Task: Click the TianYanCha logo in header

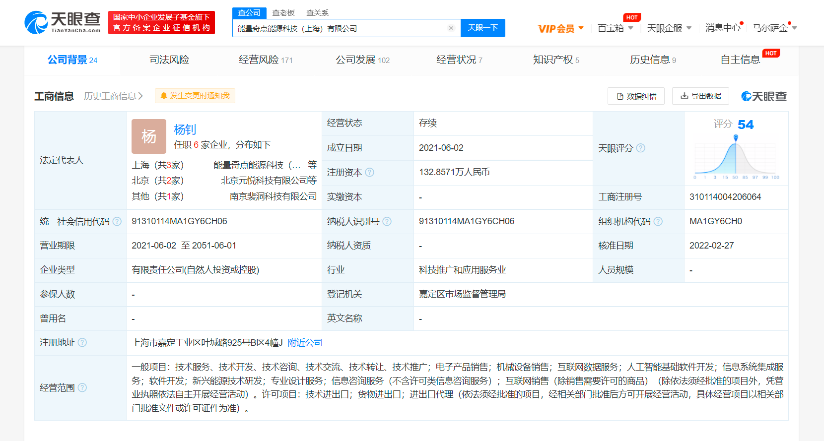Action: (63, 23)
